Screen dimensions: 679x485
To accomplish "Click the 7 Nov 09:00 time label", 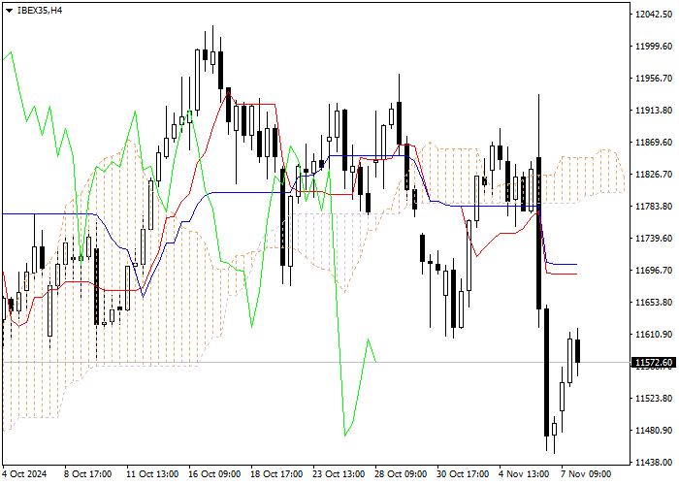I will click(586, 474).
